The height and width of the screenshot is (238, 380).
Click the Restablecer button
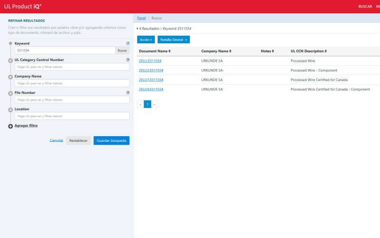tap(78, 140)
